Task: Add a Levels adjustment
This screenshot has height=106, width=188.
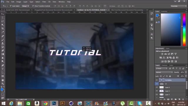Action: coord(165,54)
